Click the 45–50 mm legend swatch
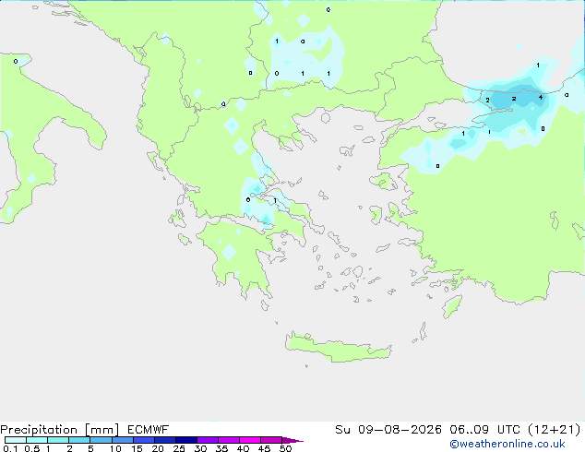585x452 pixels. click(x=271, y=440)
